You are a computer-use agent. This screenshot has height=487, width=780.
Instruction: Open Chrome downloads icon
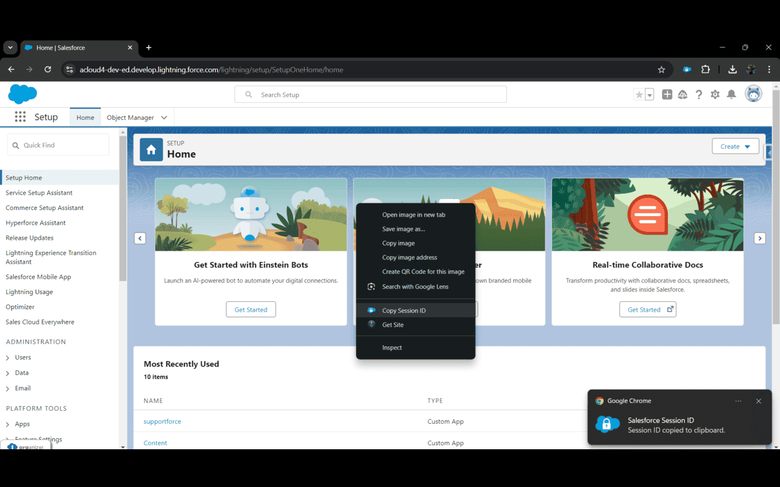tap(732, 69)
